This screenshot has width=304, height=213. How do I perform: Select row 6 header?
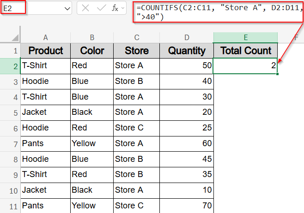click(x=10, y=129)
